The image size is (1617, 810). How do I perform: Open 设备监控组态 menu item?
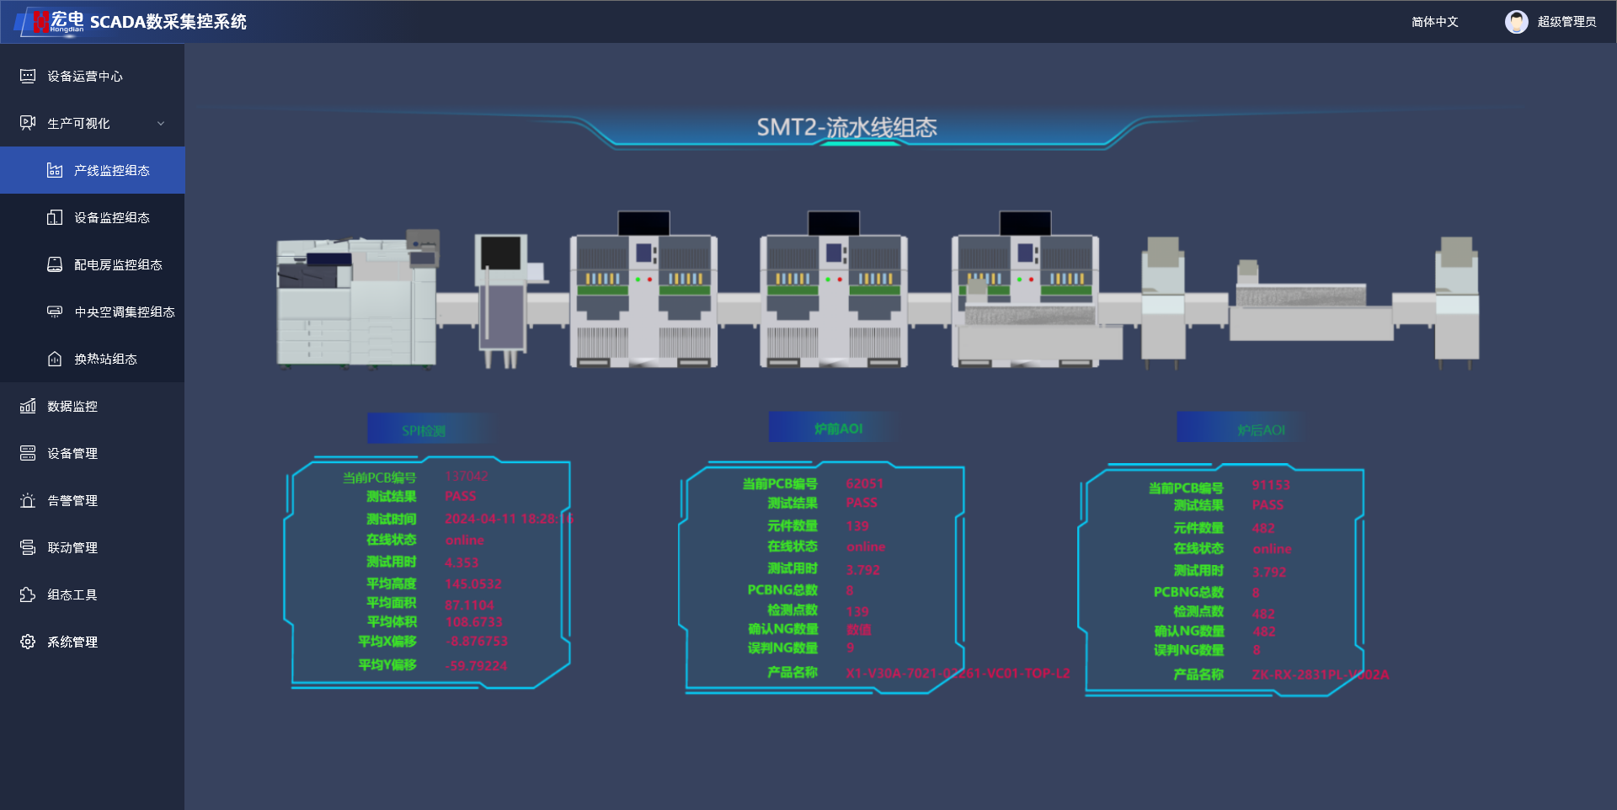[x=111, y=218]
